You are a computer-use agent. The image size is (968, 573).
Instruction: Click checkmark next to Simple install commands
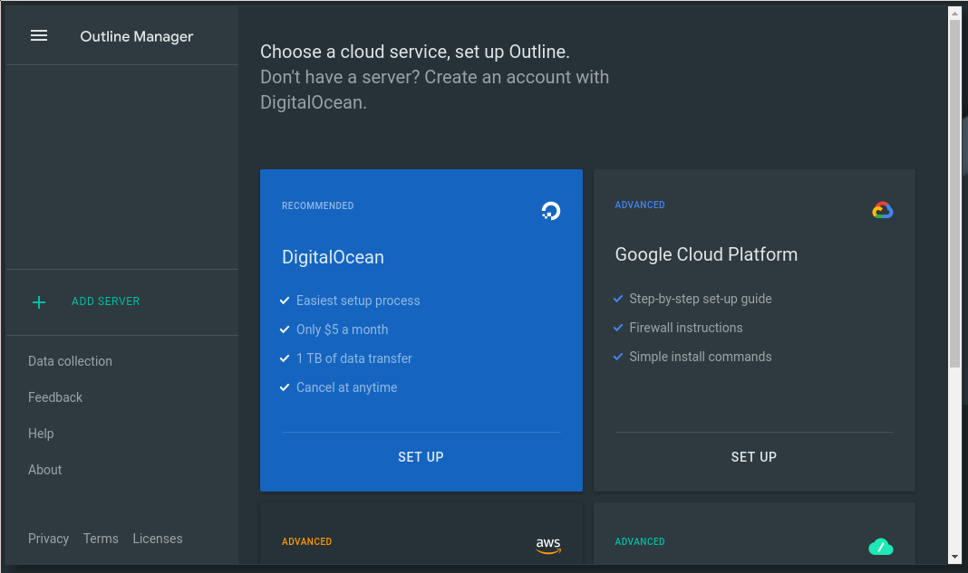(618, 357)
